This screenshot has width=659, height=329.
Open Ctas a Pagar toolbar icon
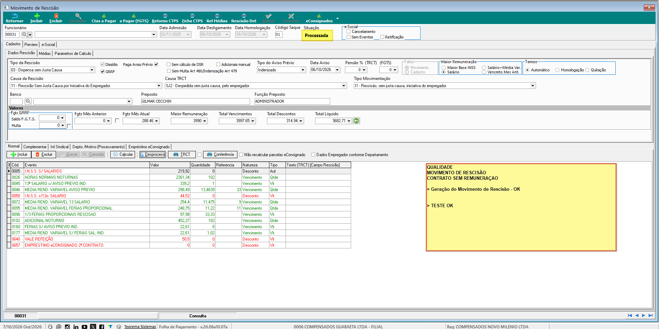coord(104,16)
